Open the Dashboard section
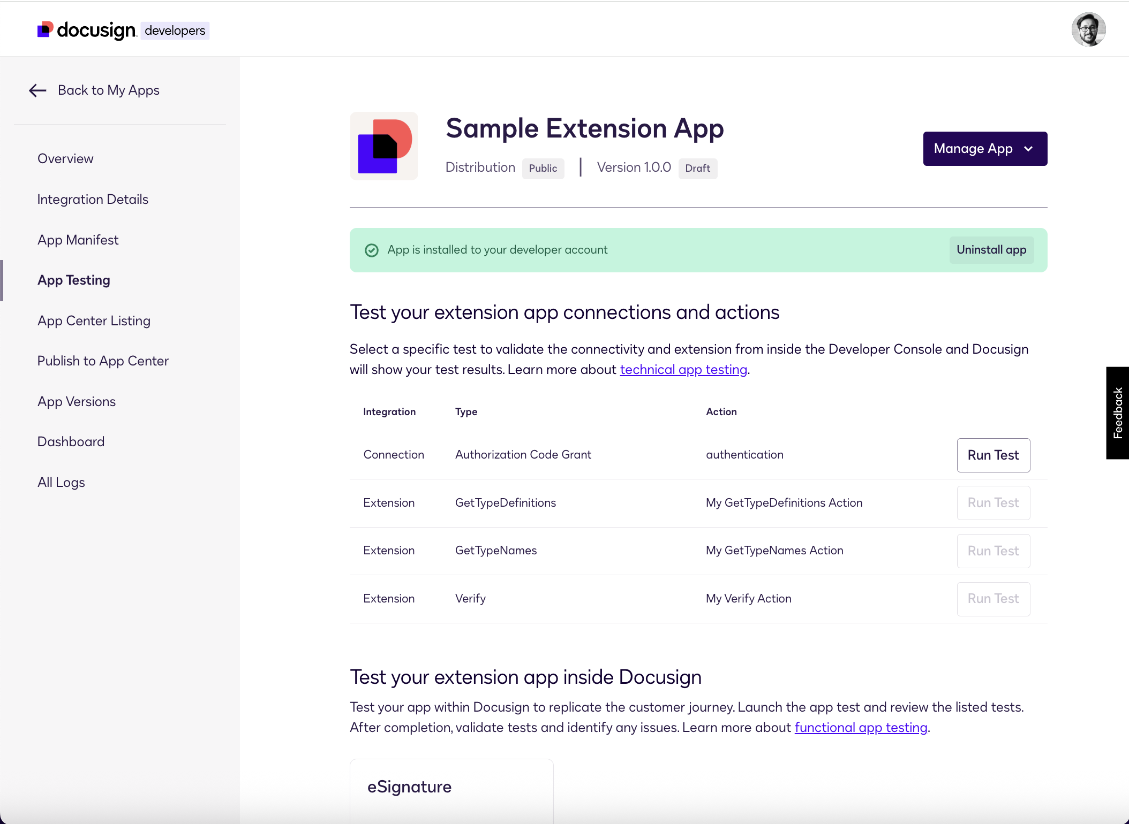The image size is (1129, 824). click(x=71, y=441)
